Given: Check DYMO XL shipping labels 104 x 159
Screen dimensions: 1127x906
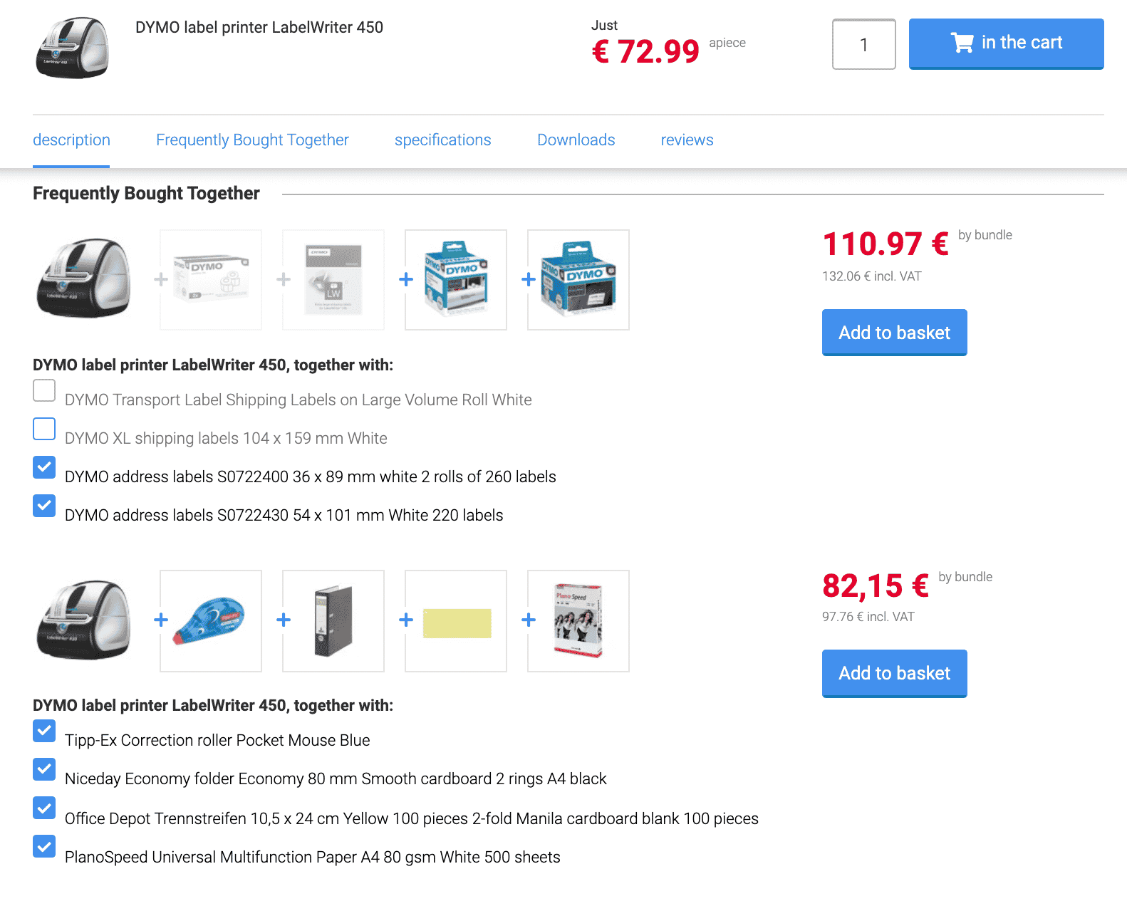Looking at the screenshot, I should [44, 429].
